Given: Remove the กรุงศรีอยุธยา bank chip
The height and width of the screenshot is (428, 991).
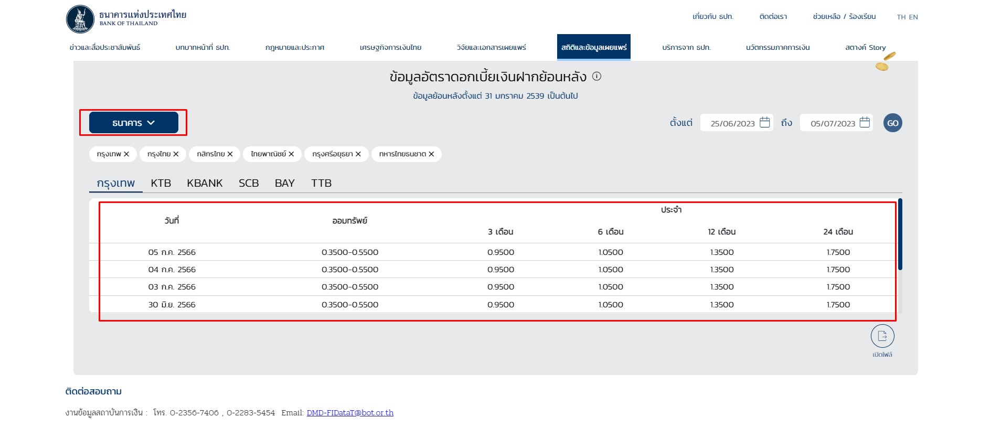Looking at the screenshot, I should (358, 154).
